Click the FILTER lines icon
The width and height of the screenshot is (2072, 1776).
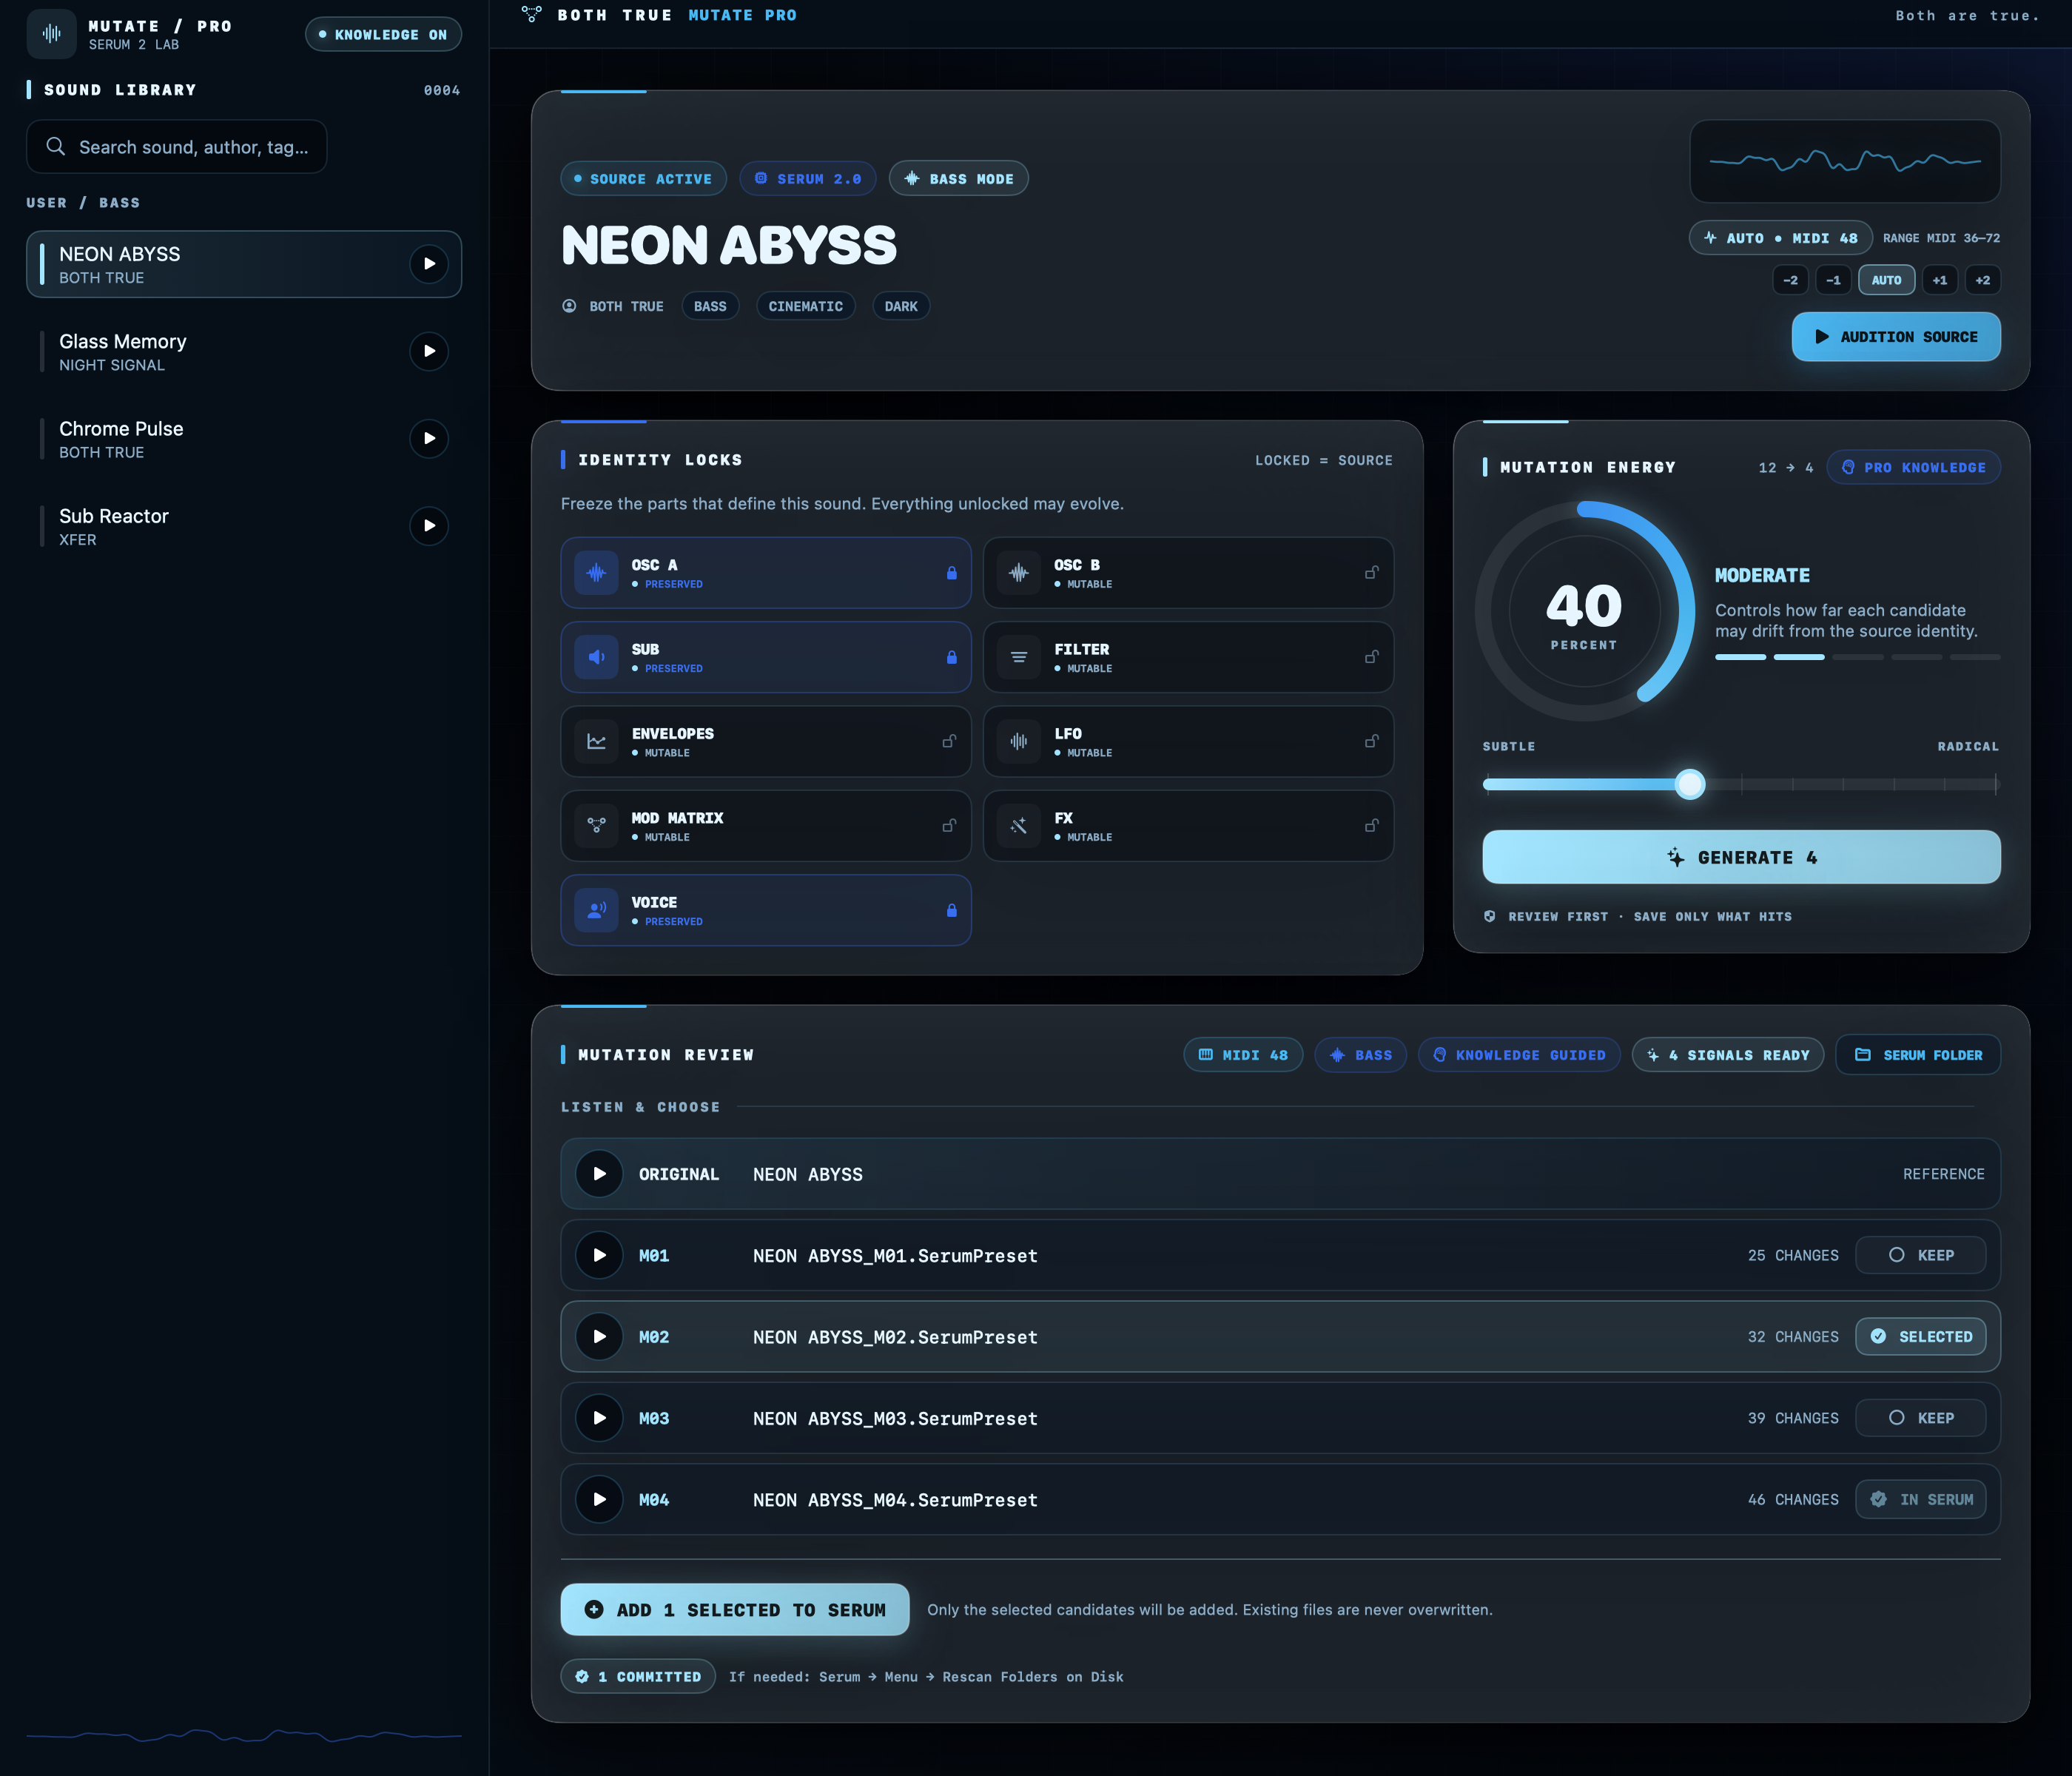1019,657
